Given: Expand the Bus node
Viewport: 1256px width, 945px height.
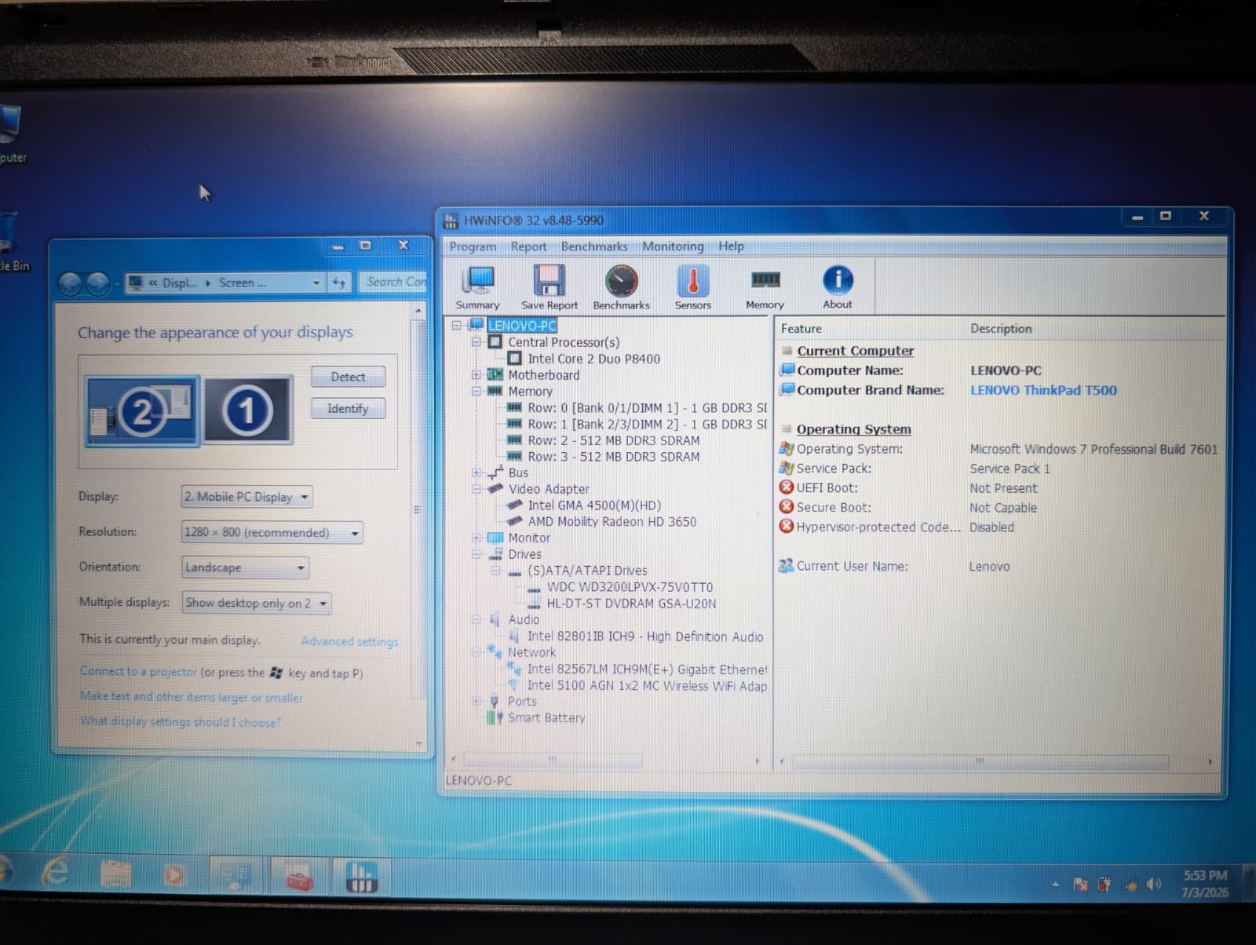Looking at the screenshot, I should tap(476, 472).
